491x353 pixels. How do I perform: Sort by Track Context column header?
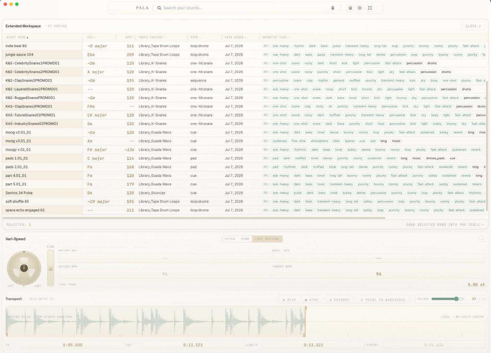(x=152, y=37)
